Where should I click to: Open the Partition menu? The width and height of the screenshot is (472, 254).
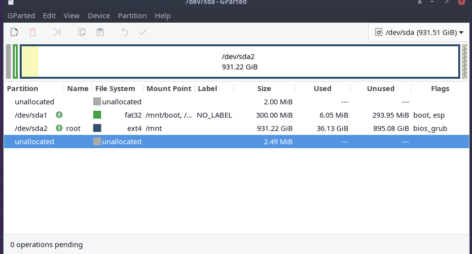[132, 16]
